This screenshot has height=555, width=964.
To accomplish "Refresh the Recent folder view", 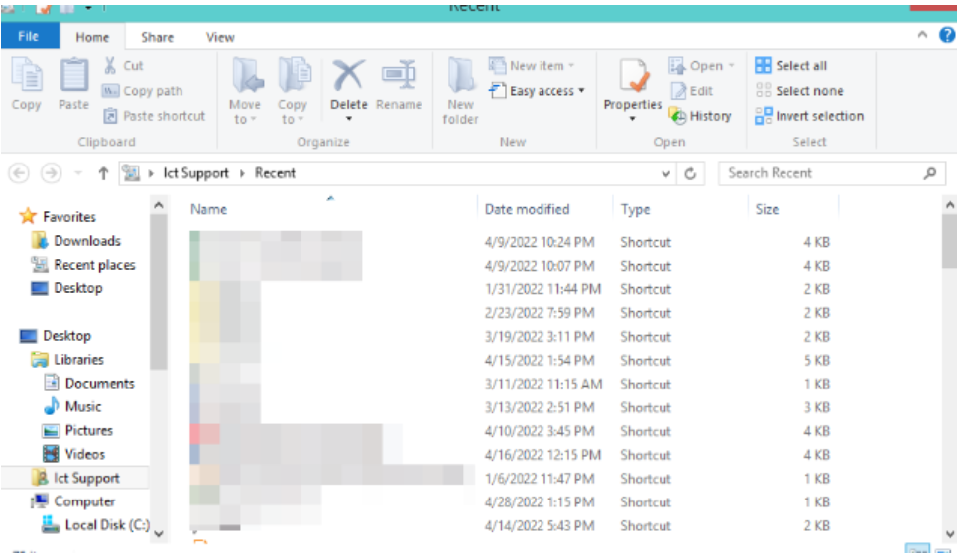I will point(690,174).
